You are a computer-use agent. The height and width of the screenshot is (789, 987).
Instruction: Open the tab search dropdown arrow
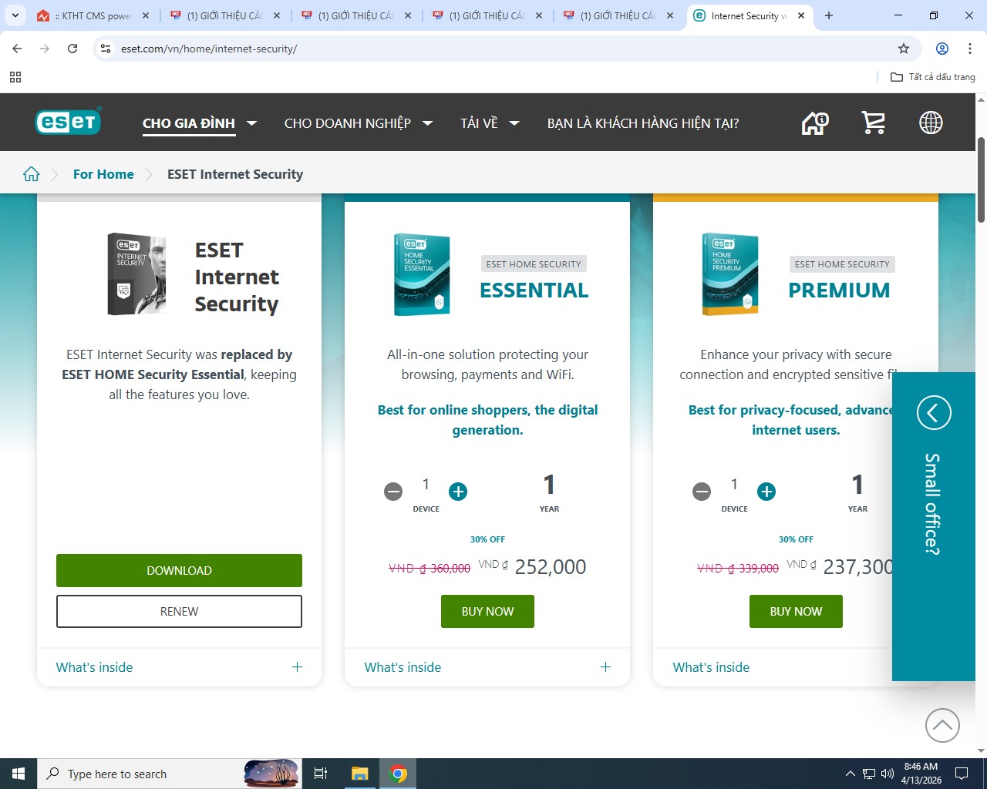pyautogui.click(x=15, y=15)
